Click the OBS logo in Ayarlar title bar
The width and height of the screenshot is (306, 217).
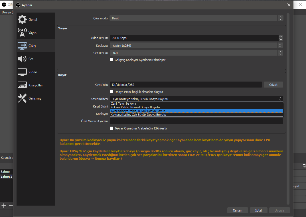point(18,5)
